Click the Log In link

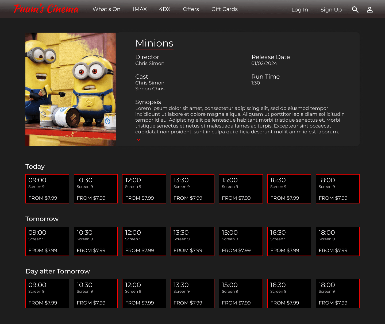point(300,10)
